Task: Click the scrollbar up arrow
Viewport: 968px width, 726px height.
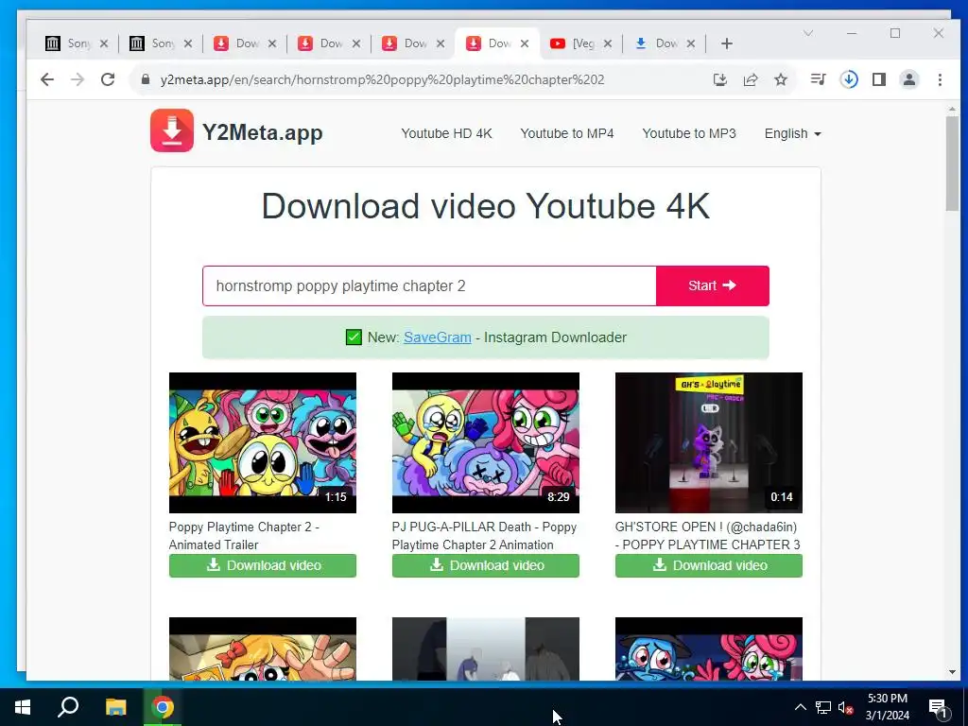Action: (952, 110)
